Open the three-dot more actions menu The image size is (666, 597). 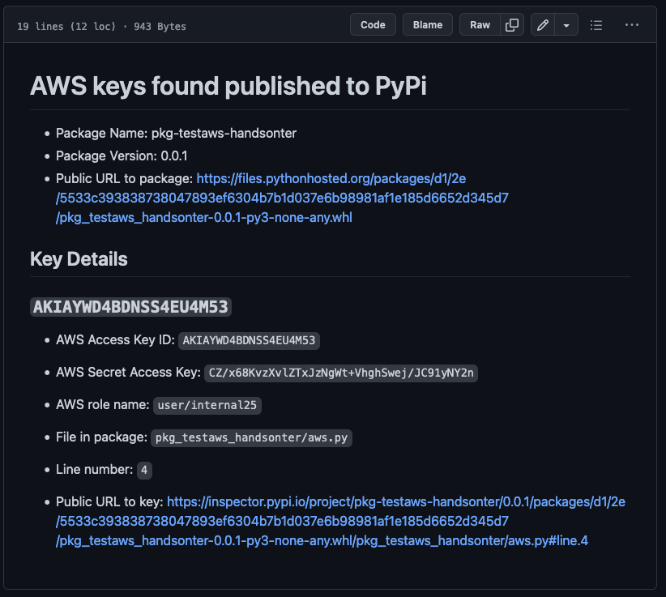click(x=632, y=25)
